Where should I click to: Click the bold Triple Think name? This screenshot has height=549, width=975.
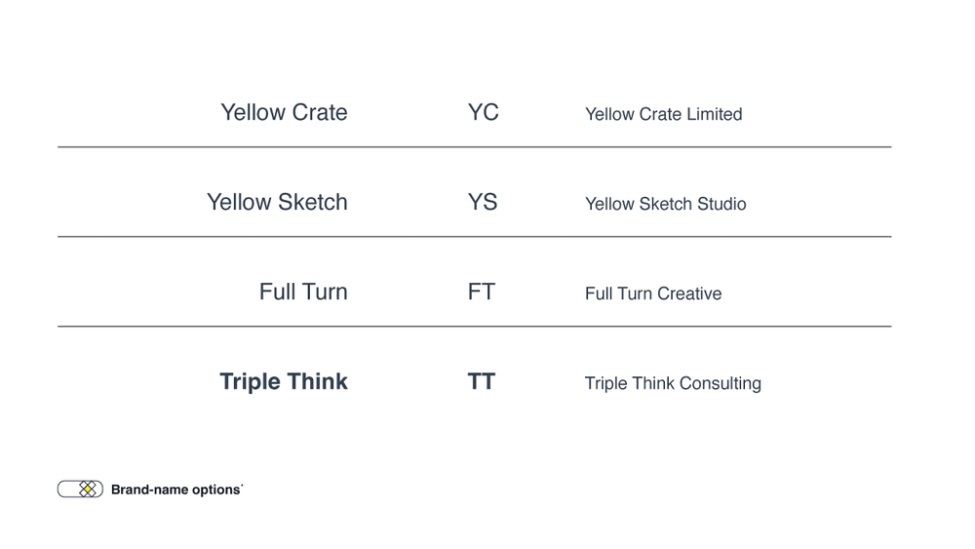(x=284, y=381)
